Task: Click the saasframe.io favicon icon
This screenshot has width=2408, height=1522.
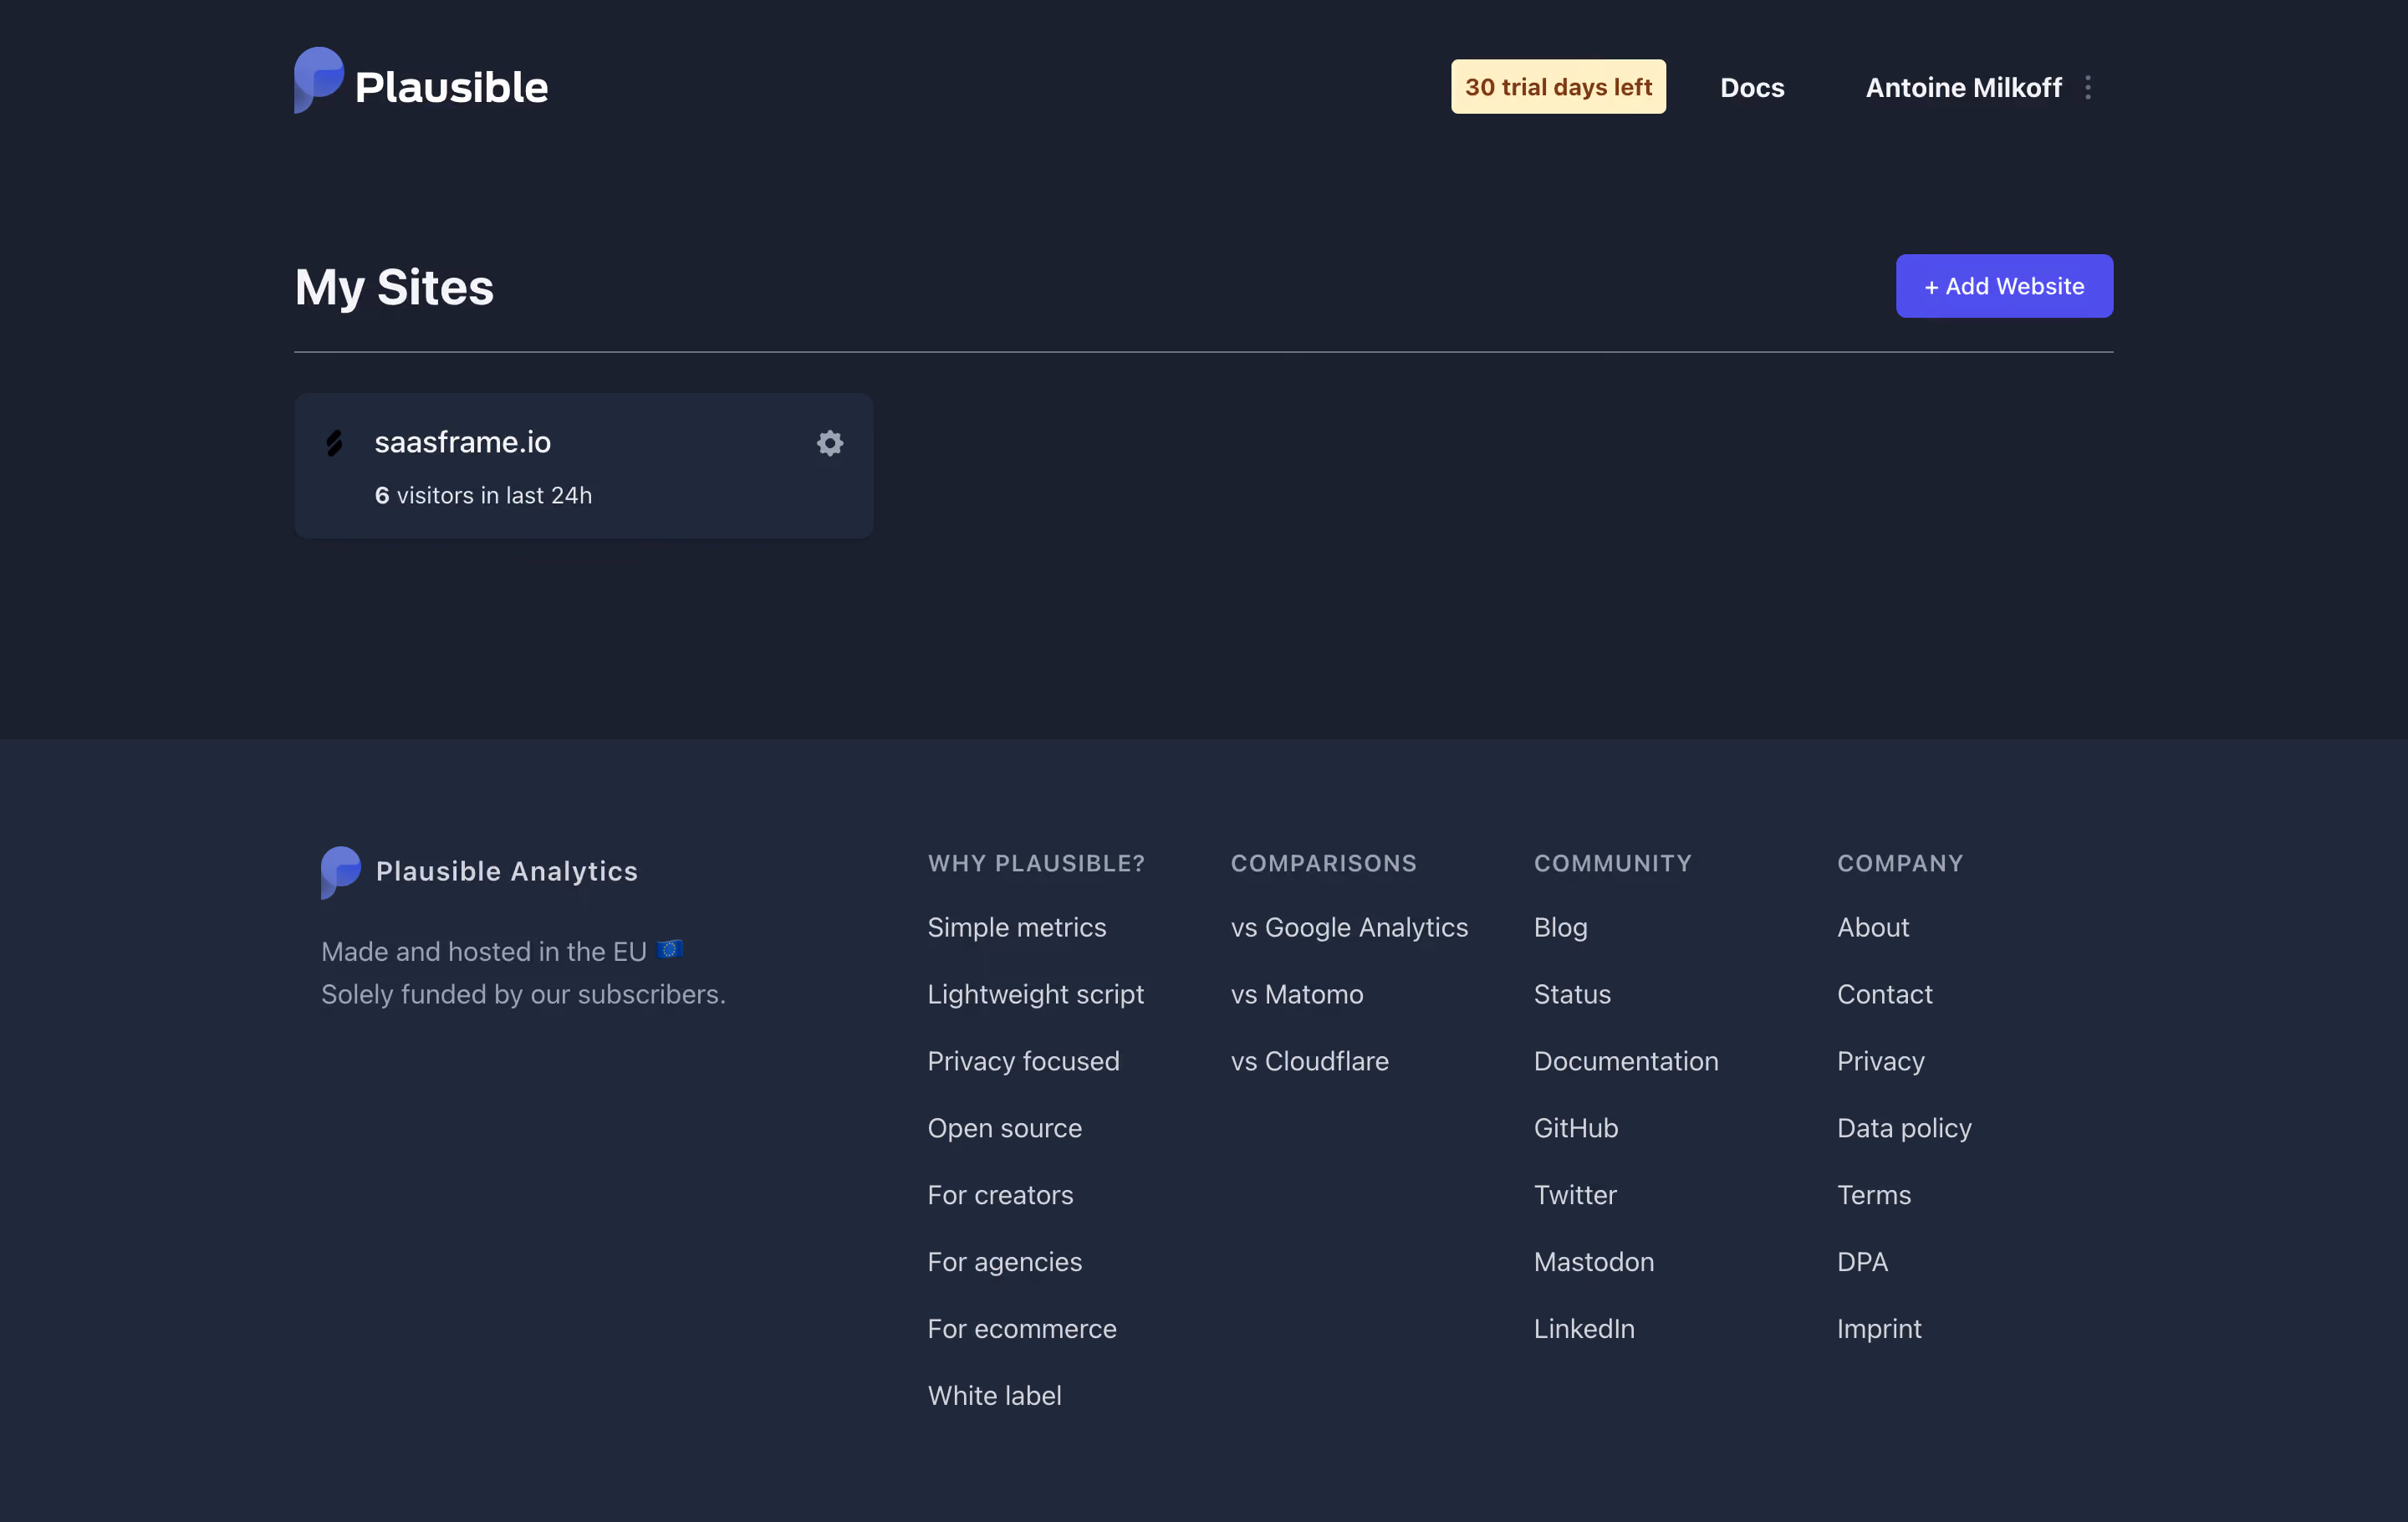Action: [x=334, y=443]
